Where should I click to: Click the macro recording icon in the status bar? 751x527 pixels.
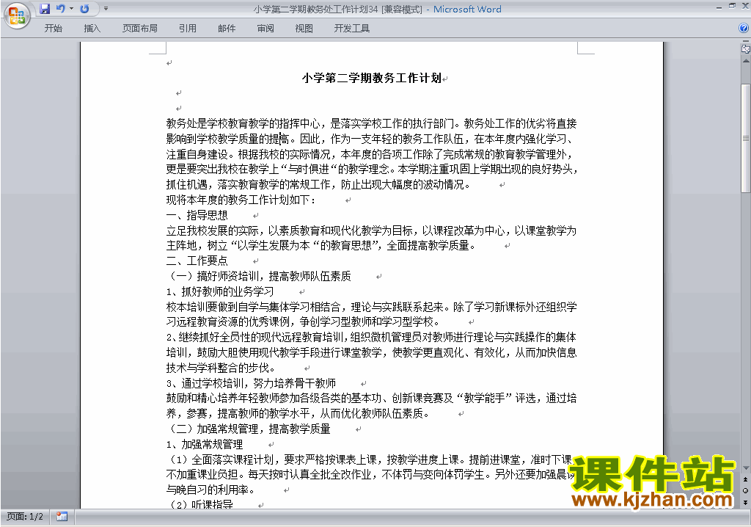62,517
